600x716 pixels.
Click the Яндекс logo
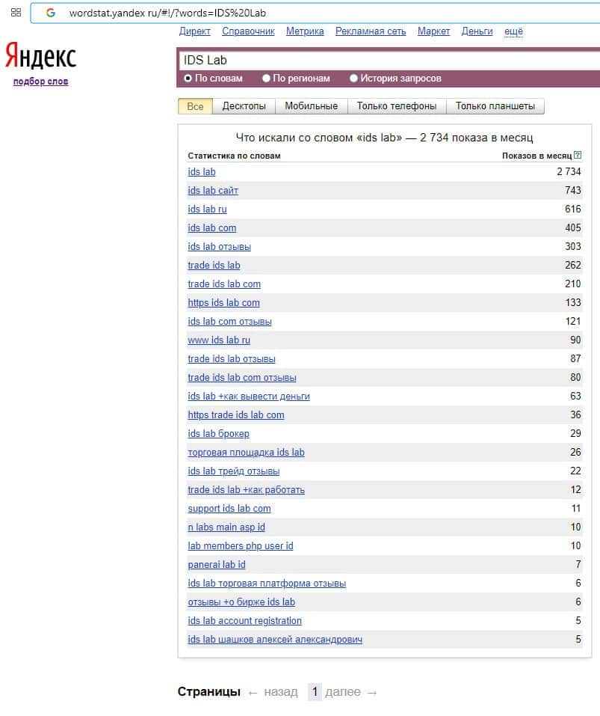point(40,55)
